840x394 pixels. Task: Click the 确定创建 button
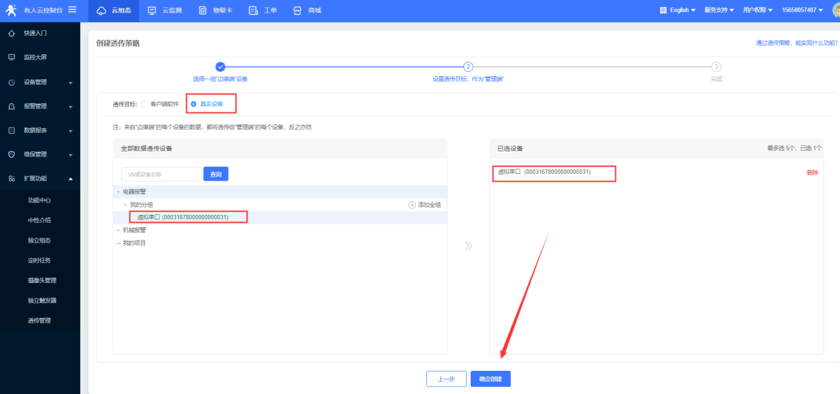pos(490,379)
